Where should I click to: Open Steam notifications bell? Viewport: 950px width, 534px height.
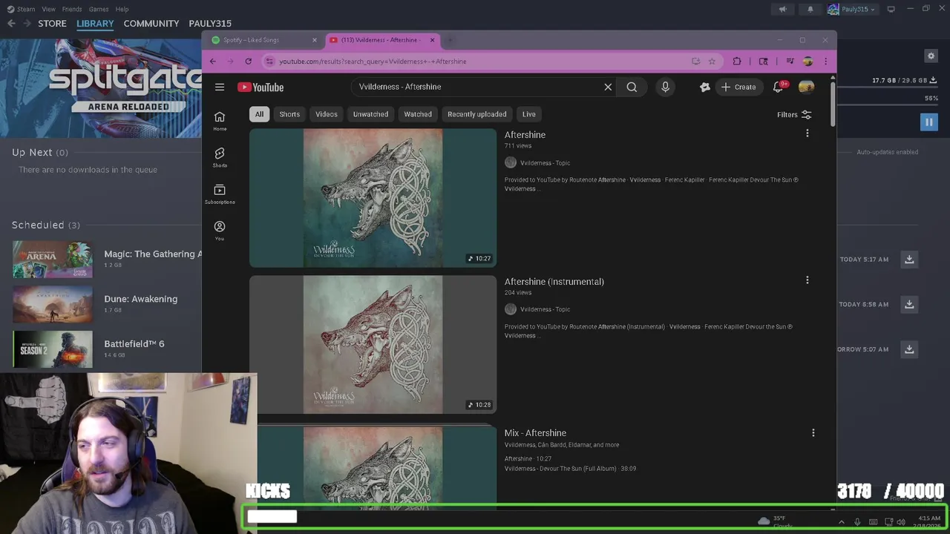(x=810, y=9)
